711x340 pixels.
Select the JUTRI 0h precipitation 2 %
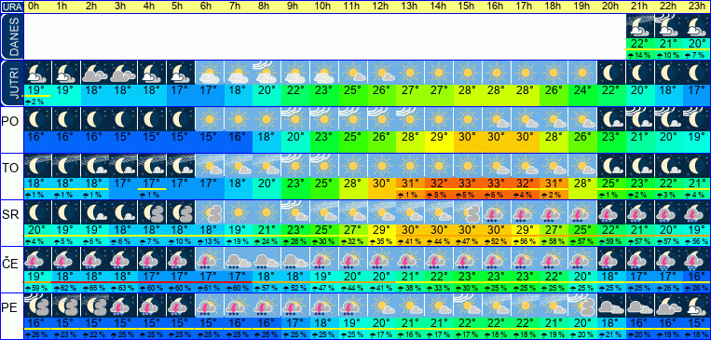click(x=34, y=102)
